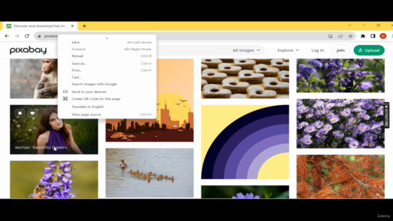Image resolution: width=393 pixels, height=221 pixels.
Task: Click the tab search chevron in title bar
Action: pos(349,26)
